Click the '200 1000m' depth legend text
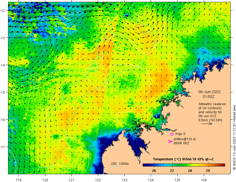236x182 pixels. [120, 164]
